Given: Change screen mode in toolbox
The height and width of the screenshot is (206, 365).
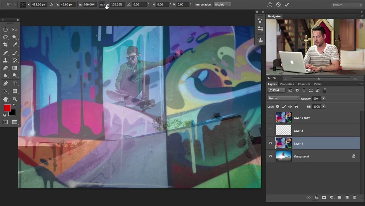Looking at the screenshot, I should tap(15, 122).
